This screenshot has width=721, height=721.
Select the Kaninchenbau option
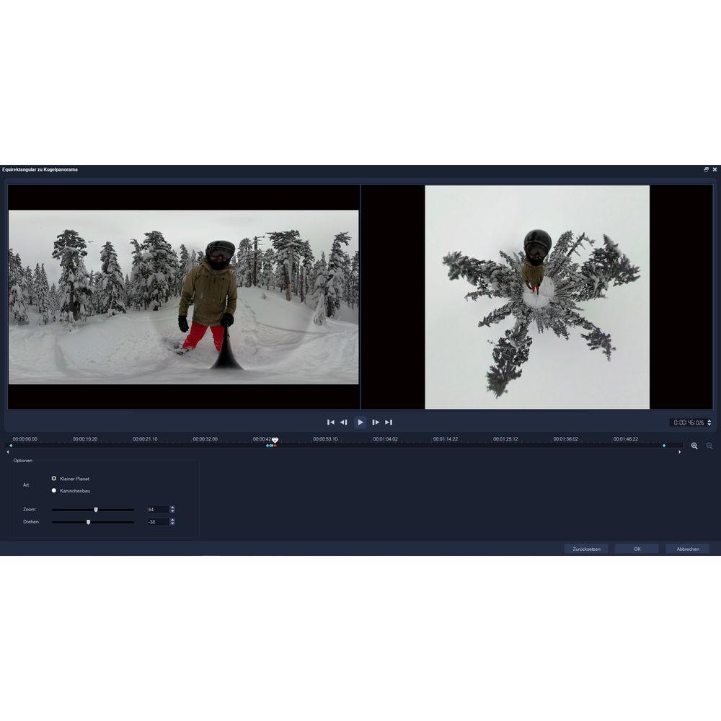(x=53, y=490)
